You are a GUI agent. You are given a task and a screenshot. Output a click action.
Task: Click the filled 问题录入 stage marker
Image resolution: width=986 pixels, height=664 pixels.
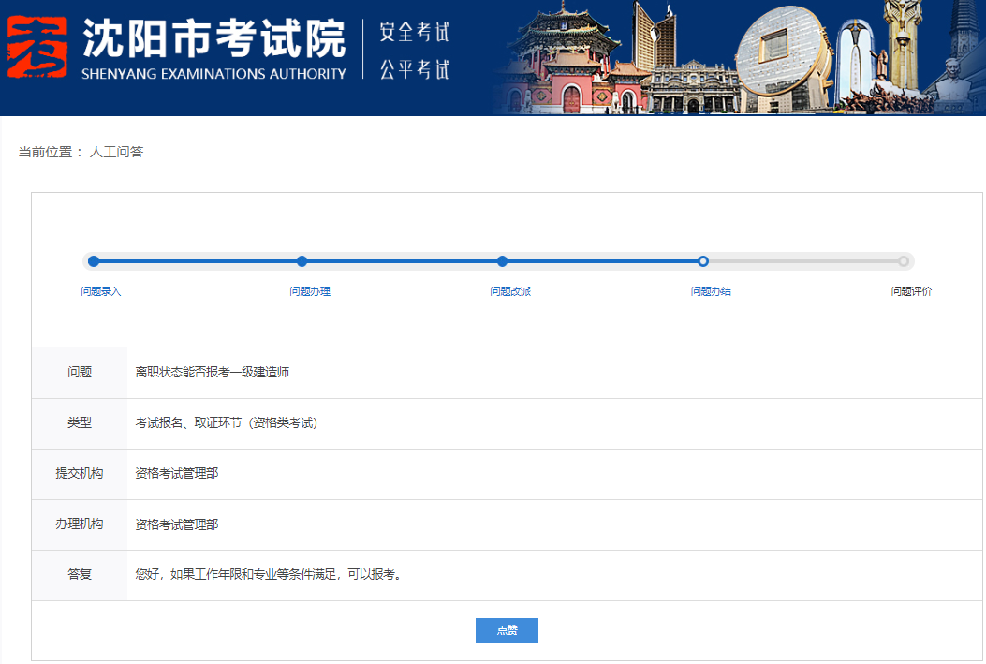[x=92, y=262]
